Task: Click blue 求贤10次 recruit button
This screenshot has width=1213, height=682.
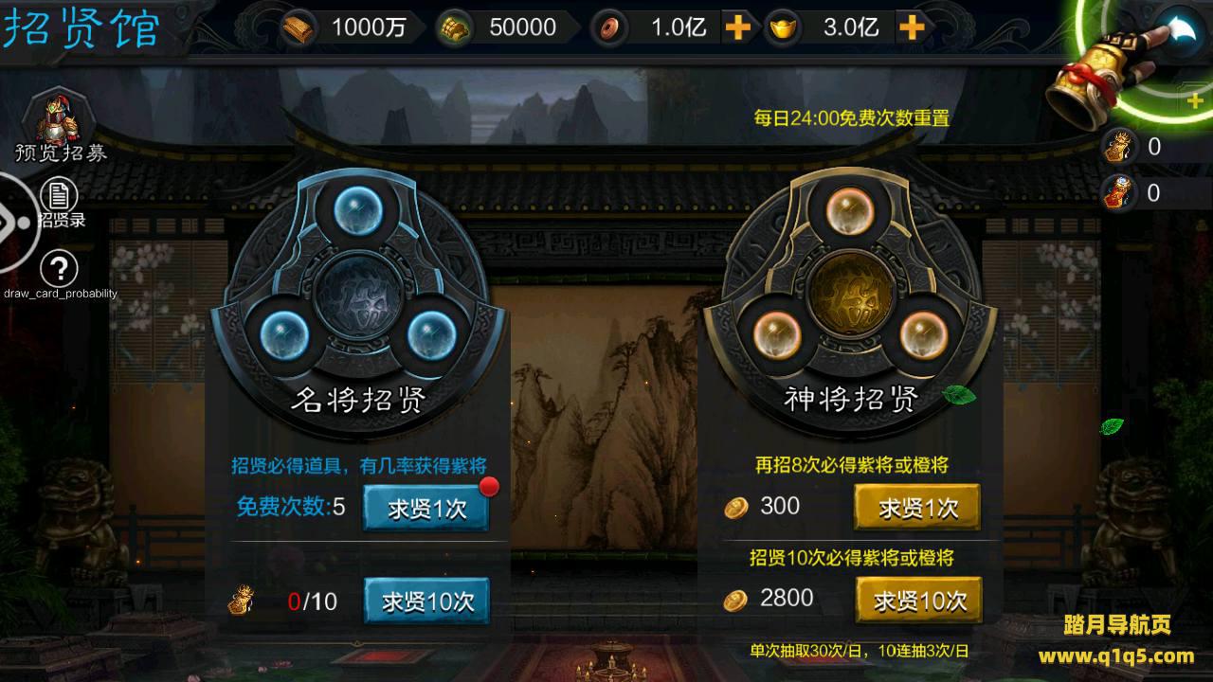Action: (x=425, y=601)
